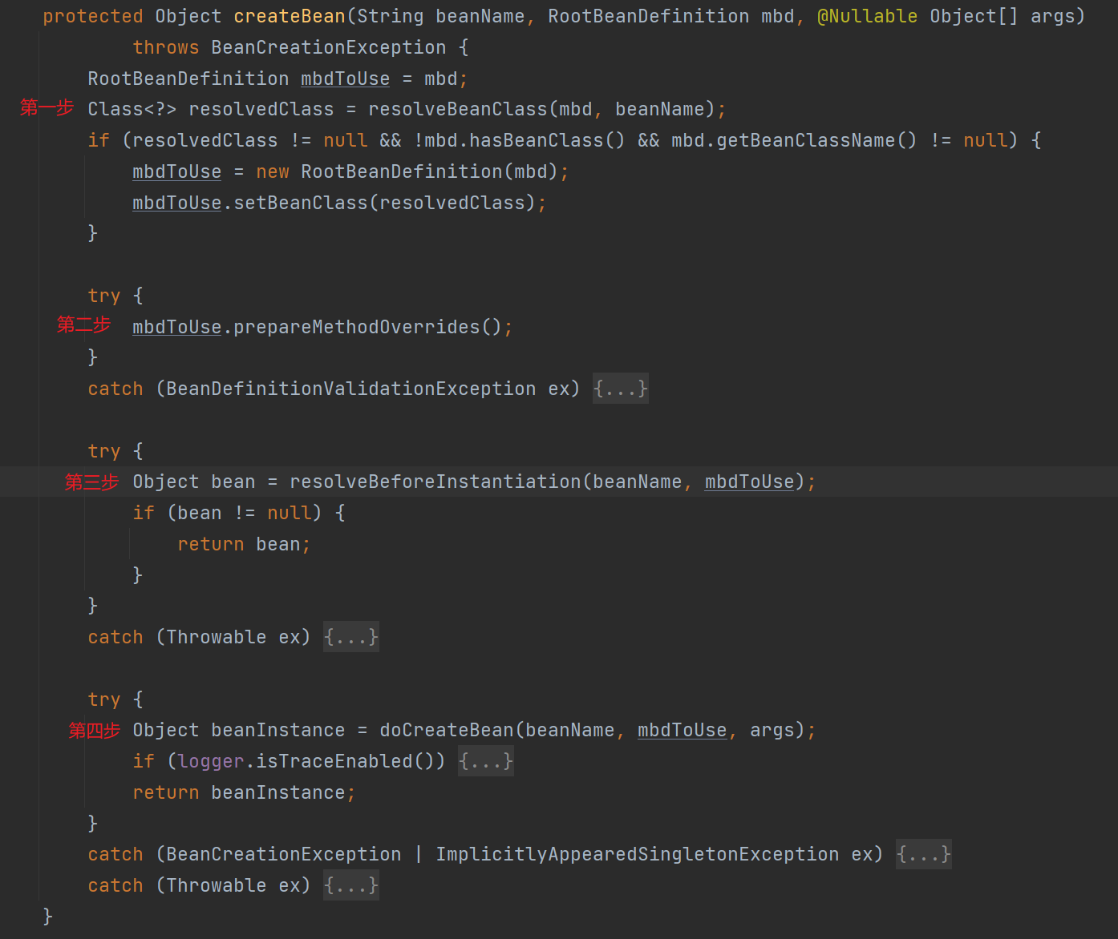Image resolution: width=1118 pixels, height=939 pixels.
Task: Click the red 第一步 step label
Action: (x=47, y=107)
